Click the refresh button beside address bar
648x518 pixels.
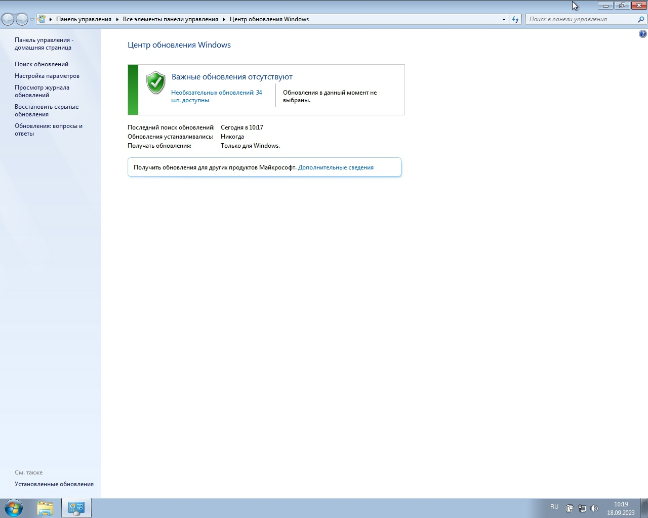tap(515, 19)
